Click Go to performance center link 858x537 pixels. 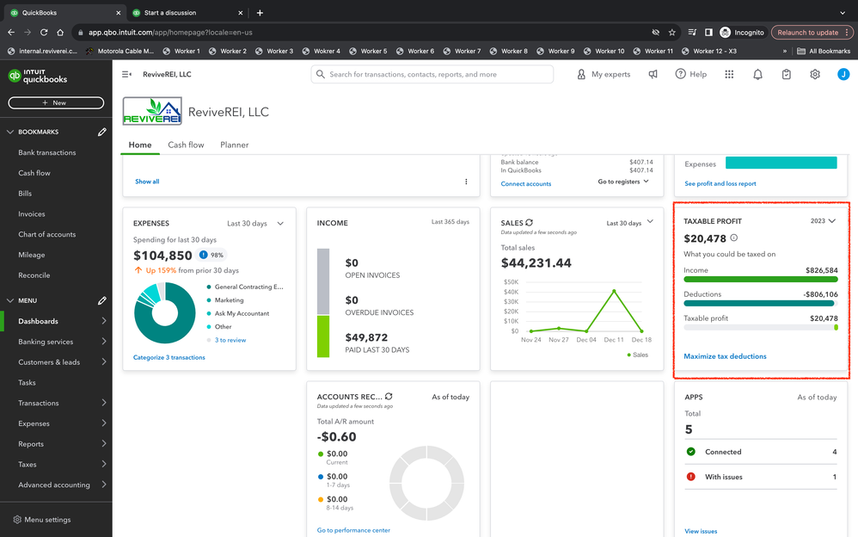coord(353,530)
